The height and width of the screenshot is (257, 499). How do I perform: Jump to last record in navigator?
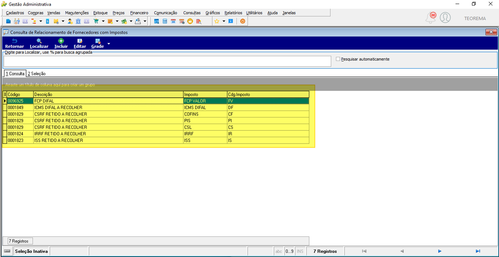[x=478, y=251]
